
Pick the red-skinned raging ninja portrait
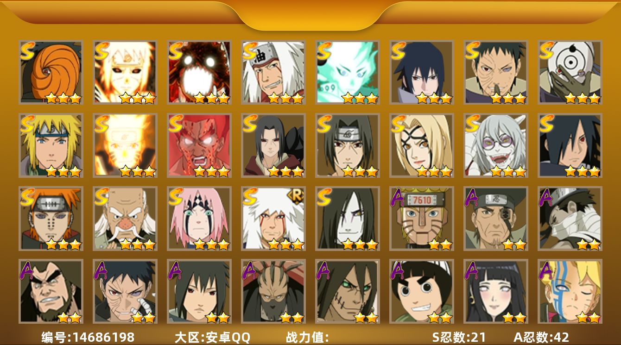(199, 145)
